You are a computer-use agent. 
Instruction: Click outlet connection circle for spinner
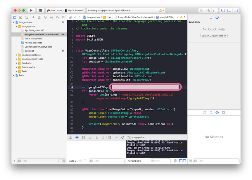(x=72, y=73)
